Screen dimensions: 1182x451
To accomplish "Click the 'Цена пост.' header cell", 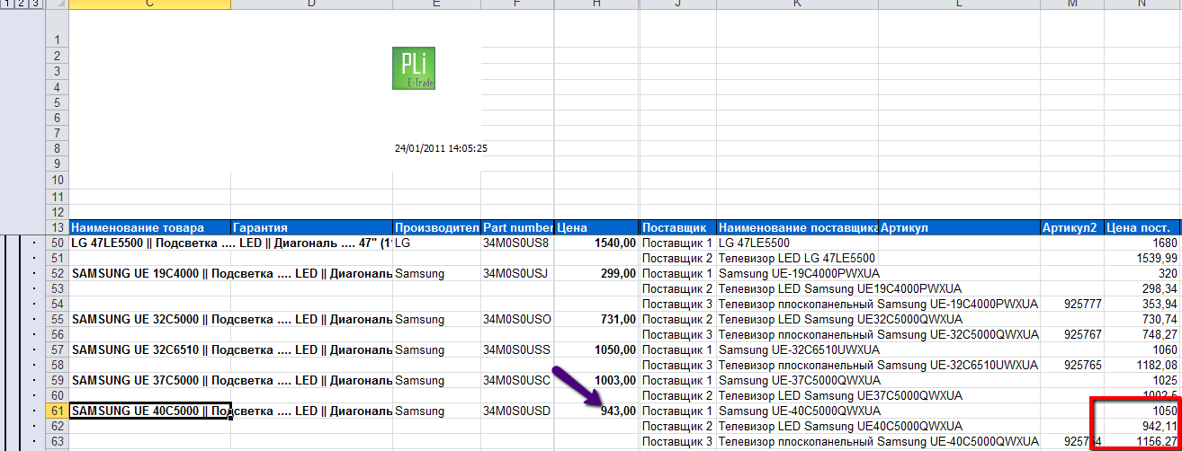I will point(1142,227).
